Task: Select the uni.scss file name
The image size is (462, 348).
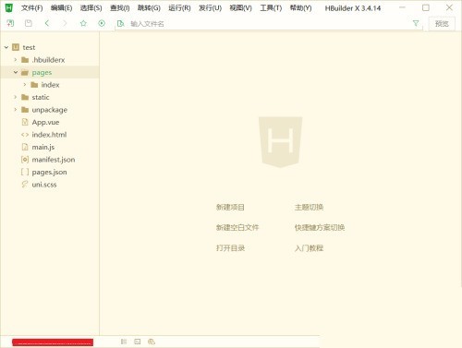Action: pos(44,185)
